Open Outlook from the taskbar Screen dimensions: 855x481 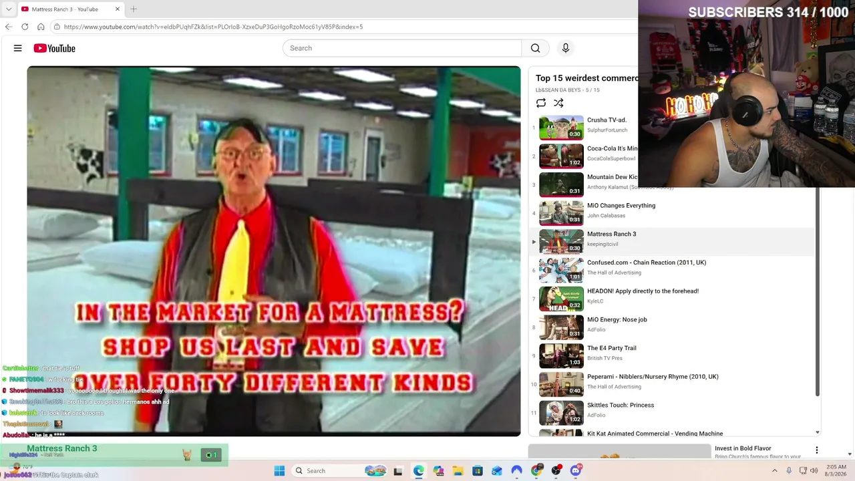[497, 471]
